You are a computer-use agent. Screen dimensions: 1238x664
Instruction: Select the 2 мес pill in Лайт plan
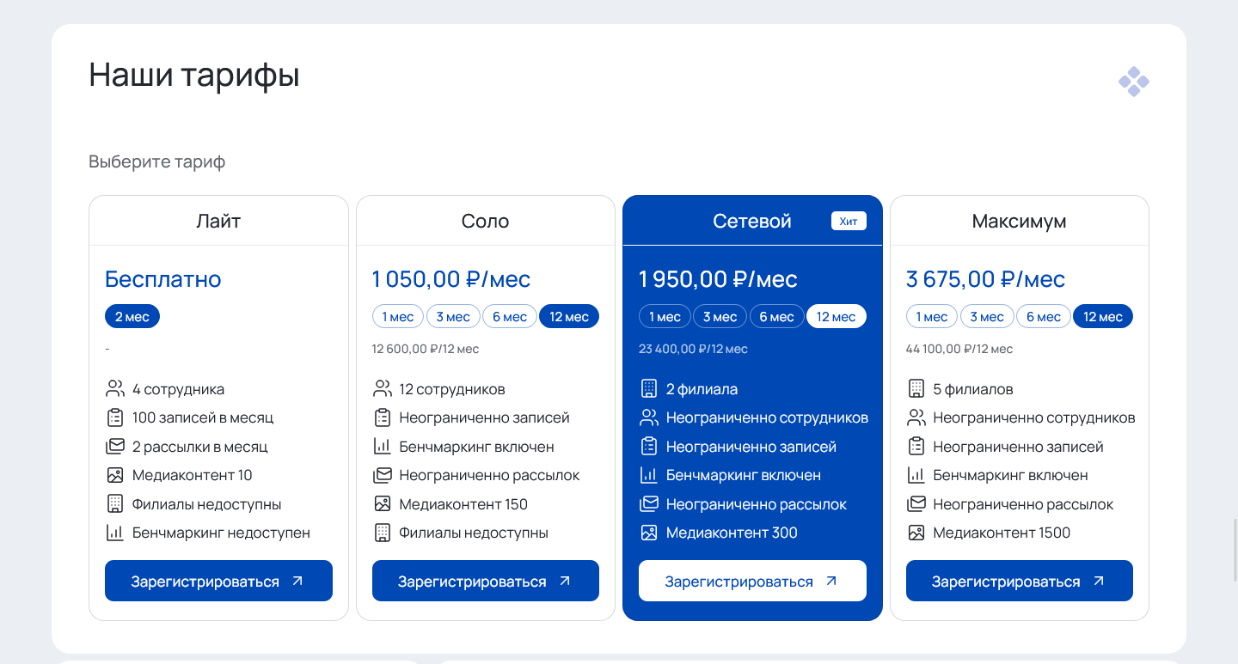[132, 317]
